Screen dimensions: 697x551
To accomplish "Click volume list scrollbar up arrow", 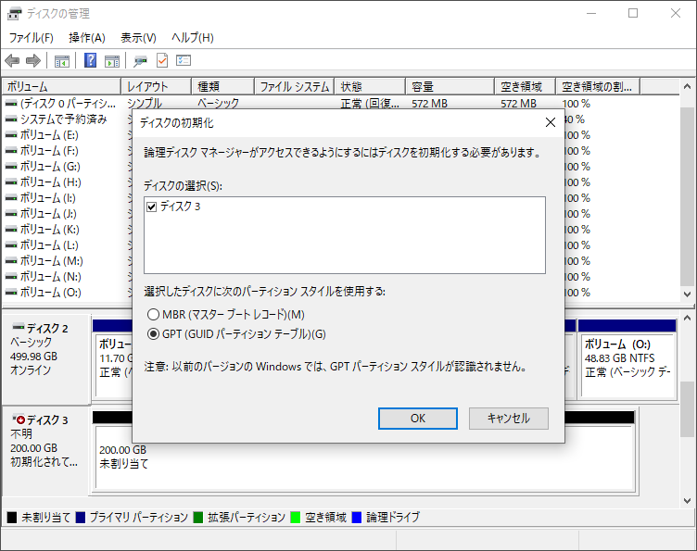I will pos(687,86).
